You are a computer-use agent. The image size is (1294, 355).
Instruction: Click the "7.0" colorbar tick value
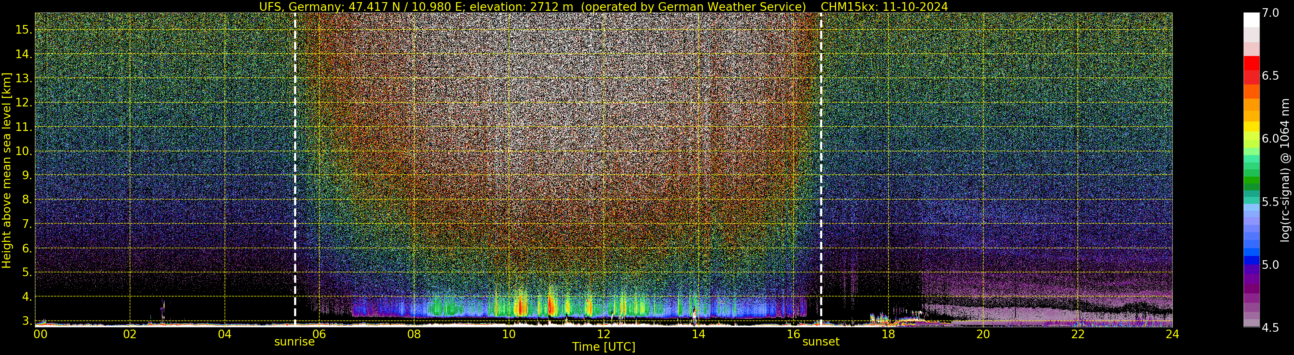point(1270,13)
